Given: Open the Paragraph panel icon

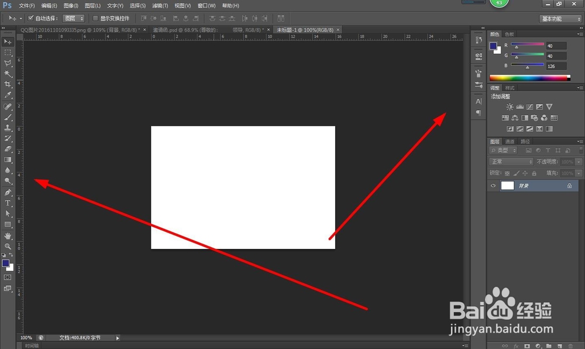Looking at the screenshot, I should 479,113.
